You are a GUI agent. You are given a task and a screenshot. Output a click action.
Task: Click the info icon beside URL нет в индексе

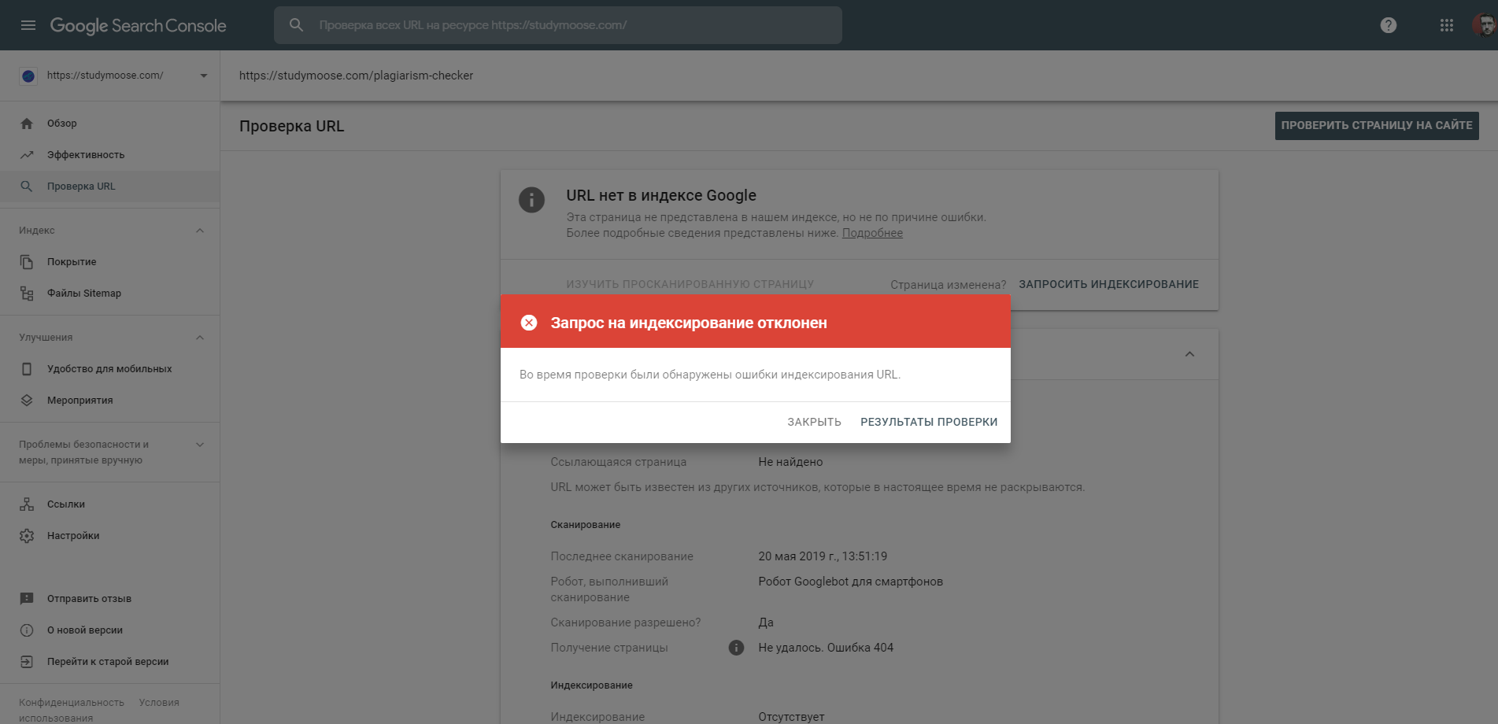531,200
